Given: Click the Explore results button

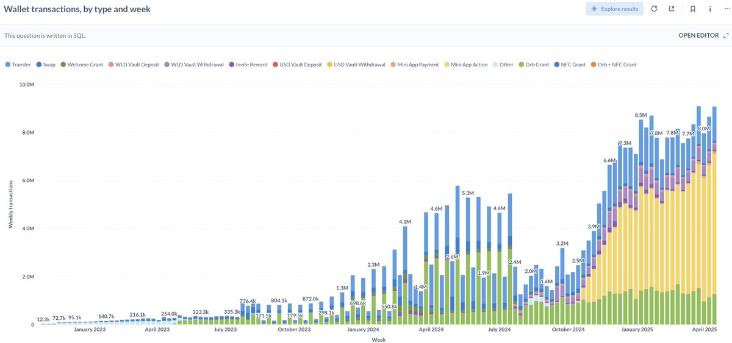Looking at the screenshot, I should (x=614, y=9).
